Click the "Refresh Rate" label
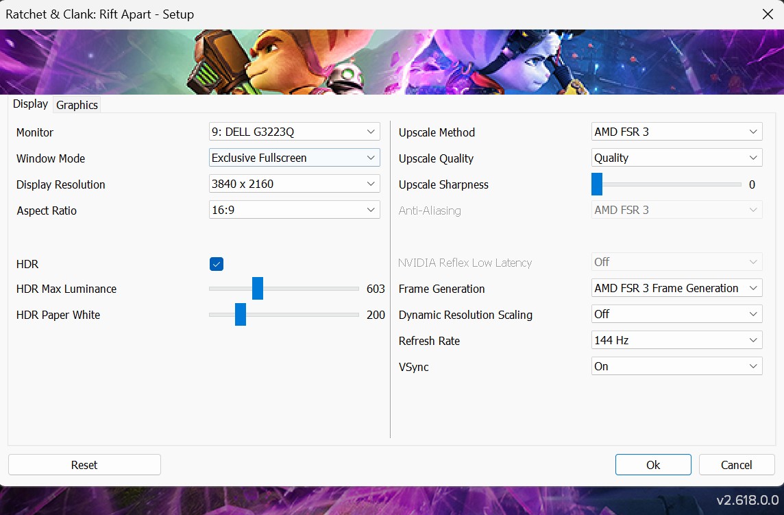 429,341
